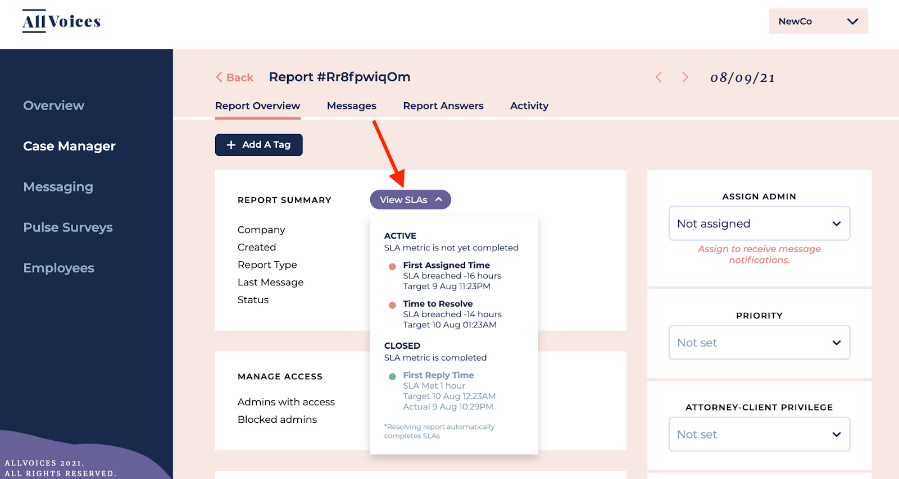Go to previous report arrow

point(659,77)
